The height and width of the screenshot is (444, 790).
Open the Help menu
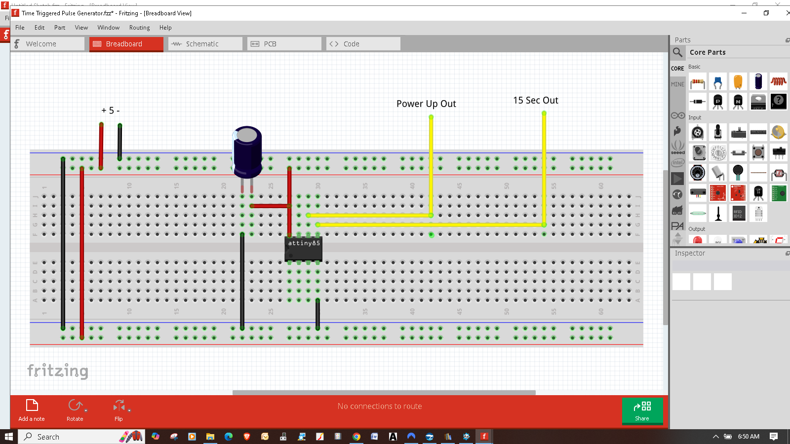tap(165, 28)
